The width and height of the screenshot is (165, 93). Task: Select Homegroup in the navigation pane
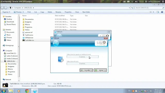[9, 45]
